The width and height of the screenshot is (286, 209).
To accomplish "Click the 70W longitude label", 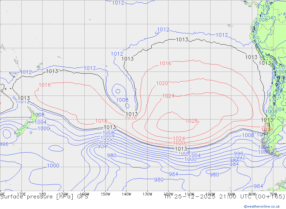I will tap(273, 194).
